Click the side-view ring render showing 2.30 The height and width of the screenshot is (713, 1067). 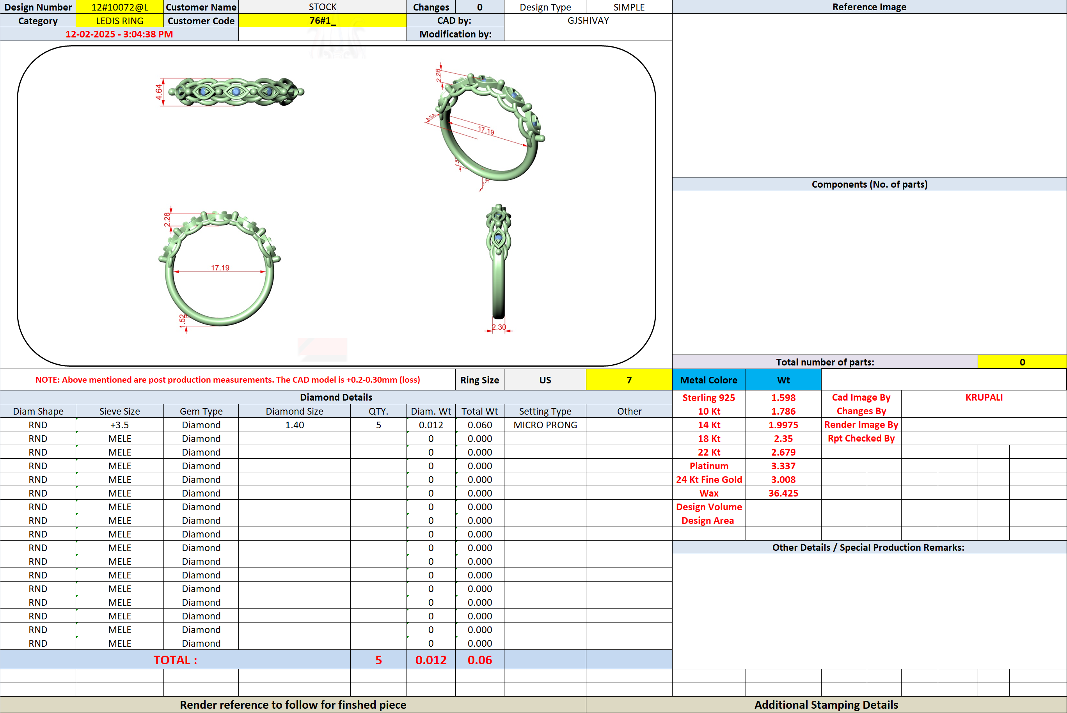[x=499, y=268]
